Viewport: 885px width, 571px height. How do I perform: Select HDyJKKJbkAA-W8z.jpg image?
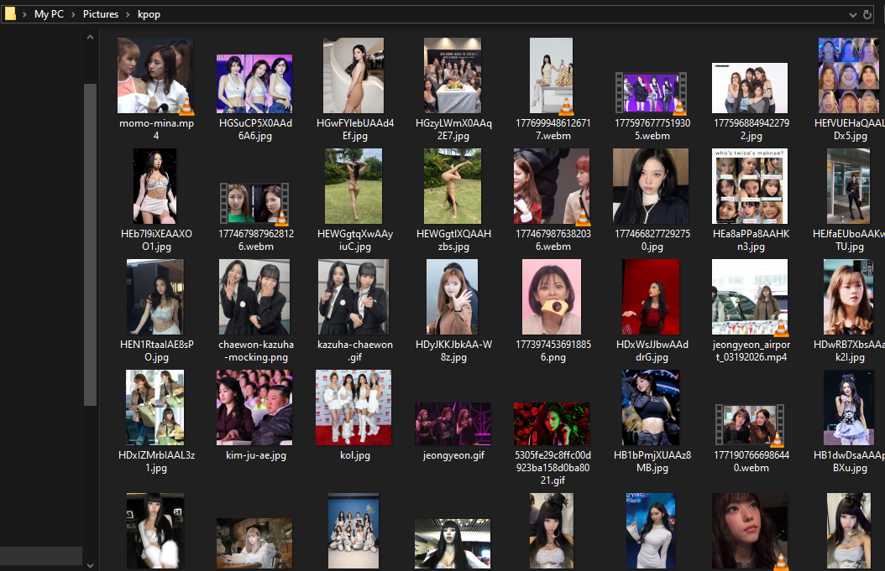(453, 297)
